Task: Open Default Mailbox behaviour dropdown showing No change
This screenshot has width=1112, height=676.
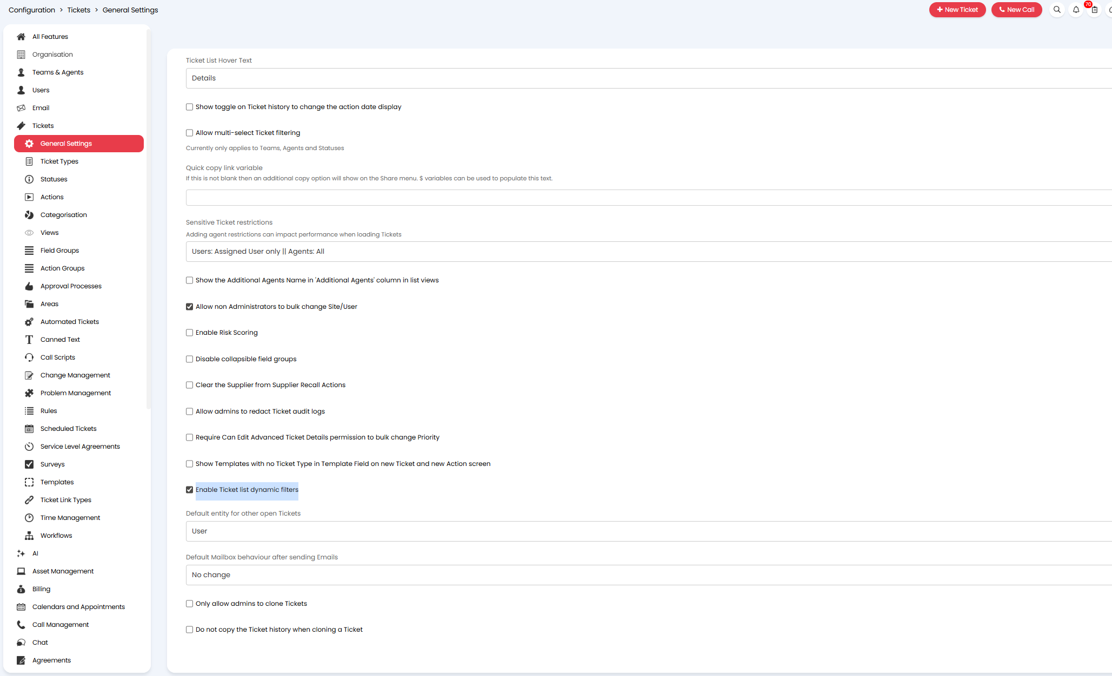Action: coord(648,575)
